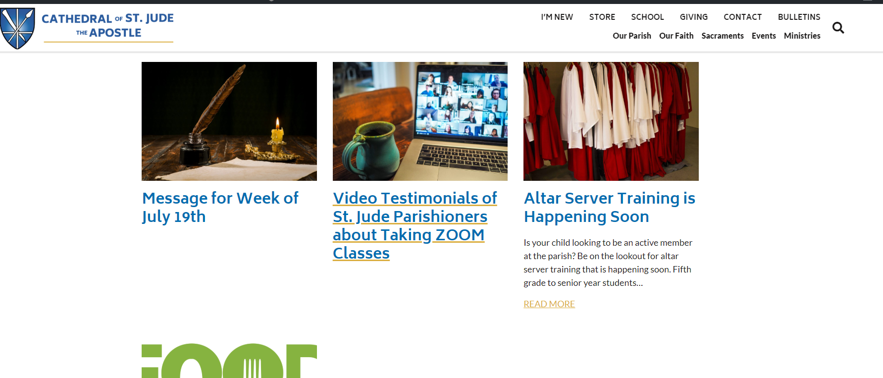Image resolution: width=883 pixels, height=378 pixels.
Task: Click the laptop Zoom meeting image
Action: pyautogui.click(x=420, y=121)
